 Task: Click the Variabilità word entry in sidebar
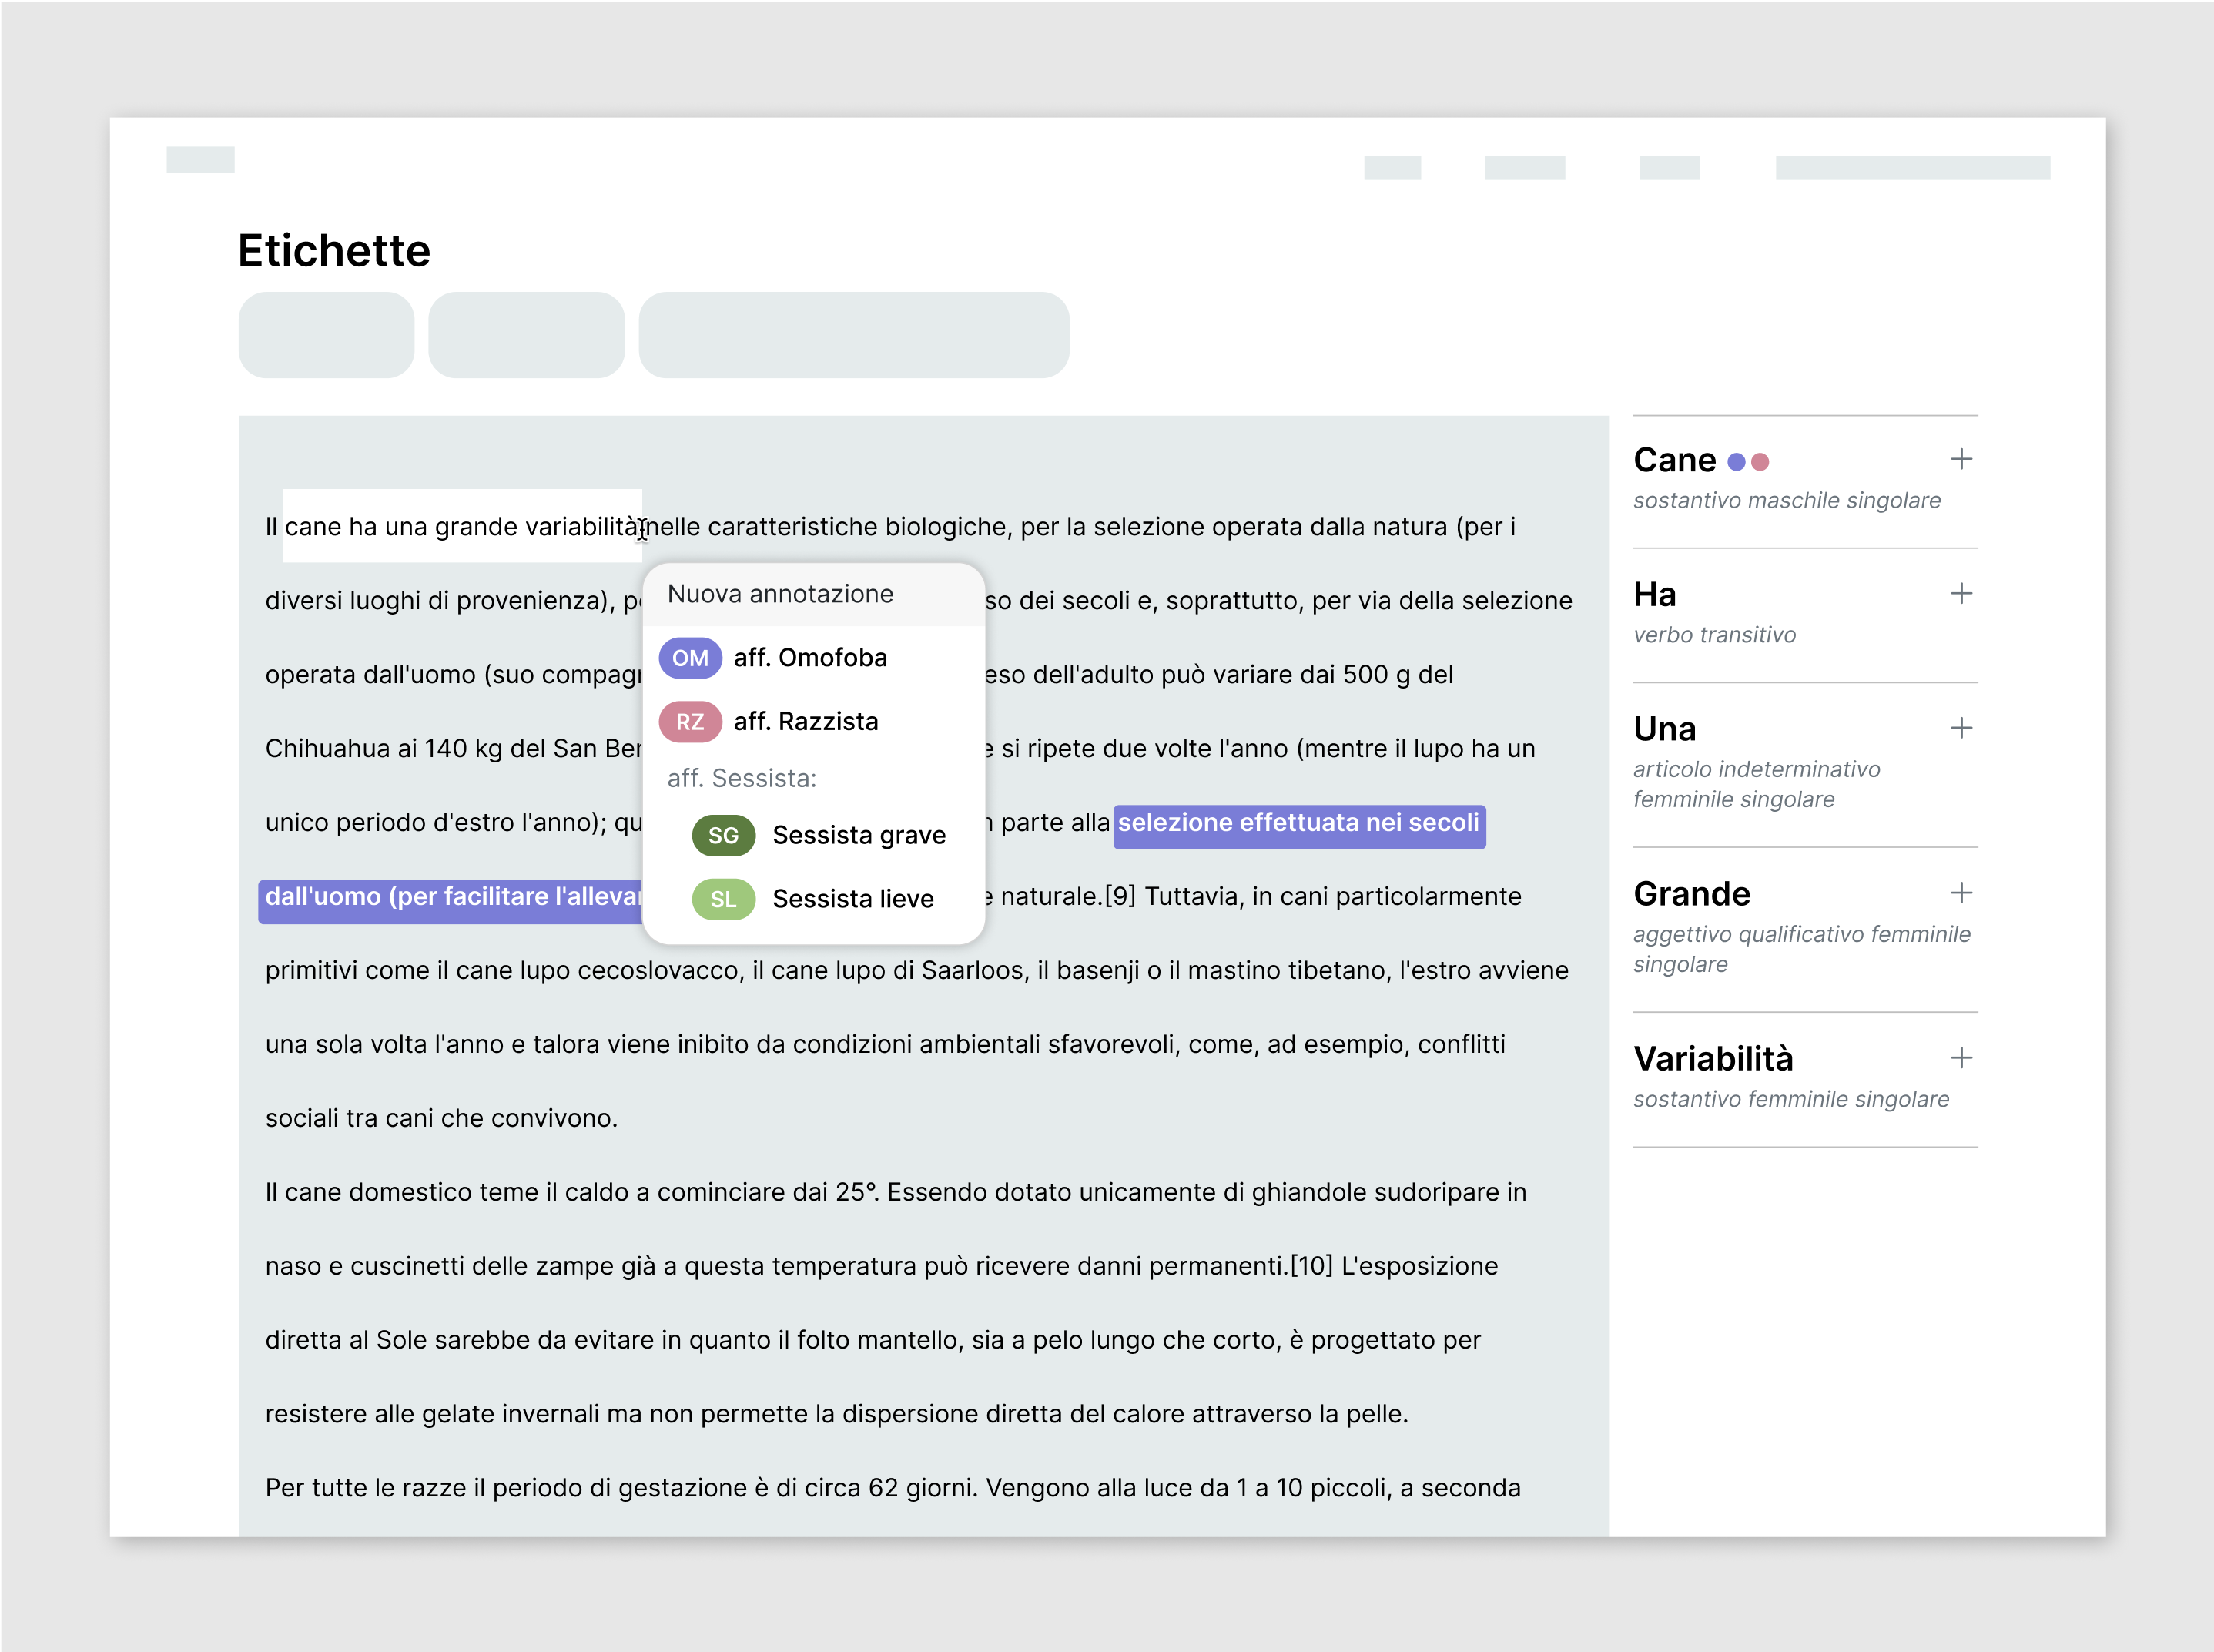(x=1713, y=1058)
